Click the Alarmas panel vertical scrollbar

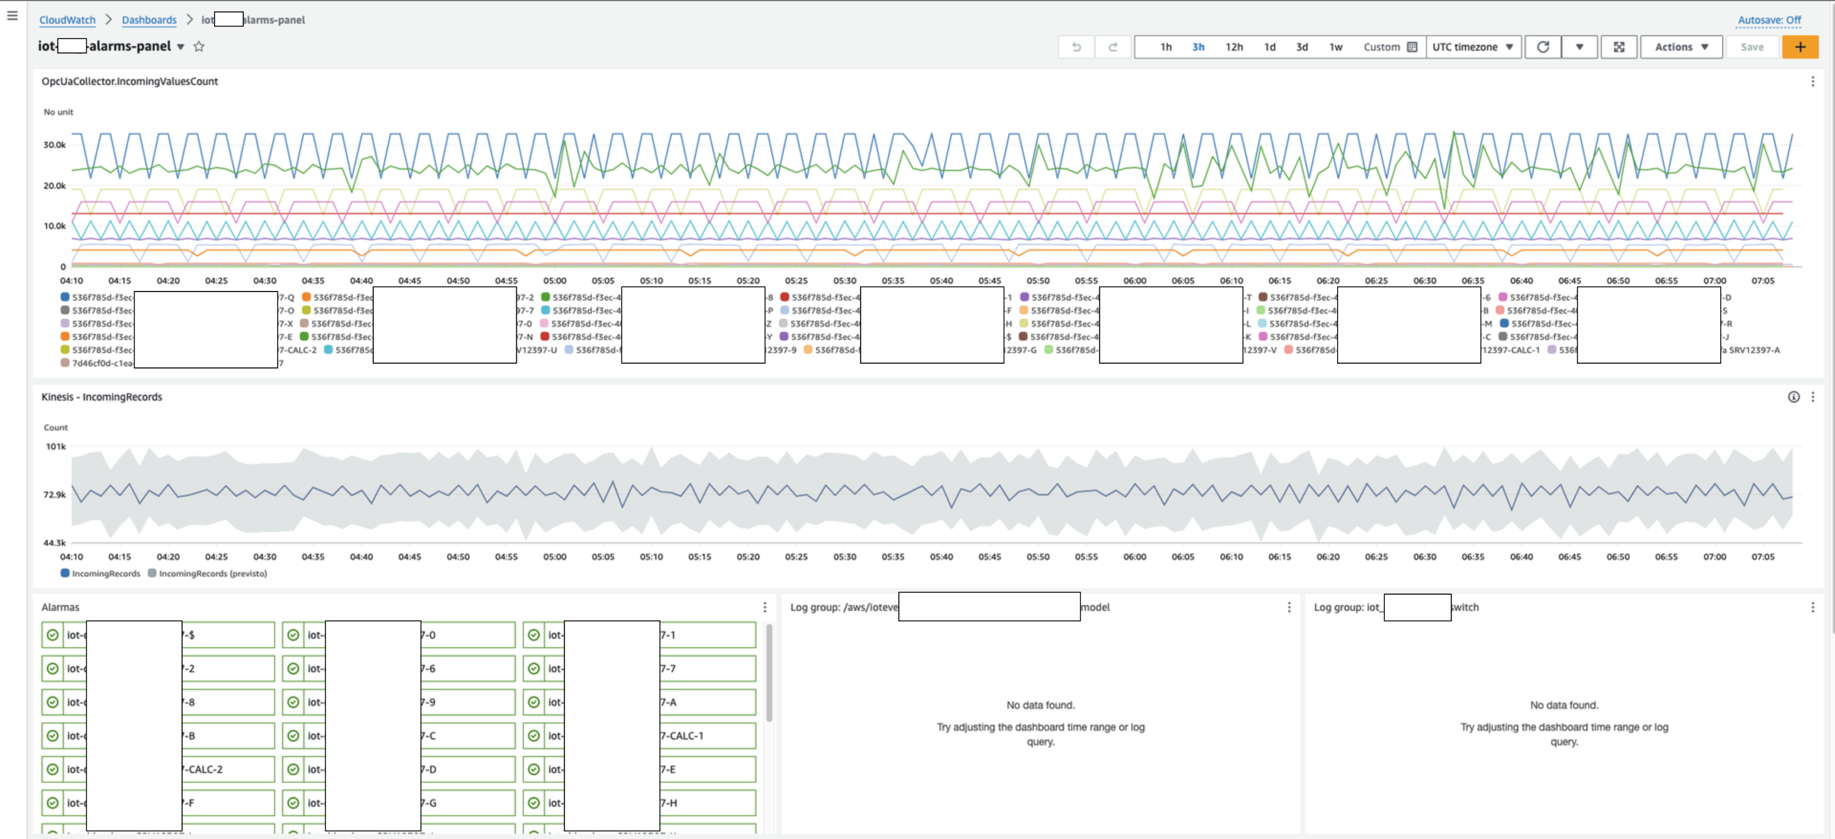point(769,672)
